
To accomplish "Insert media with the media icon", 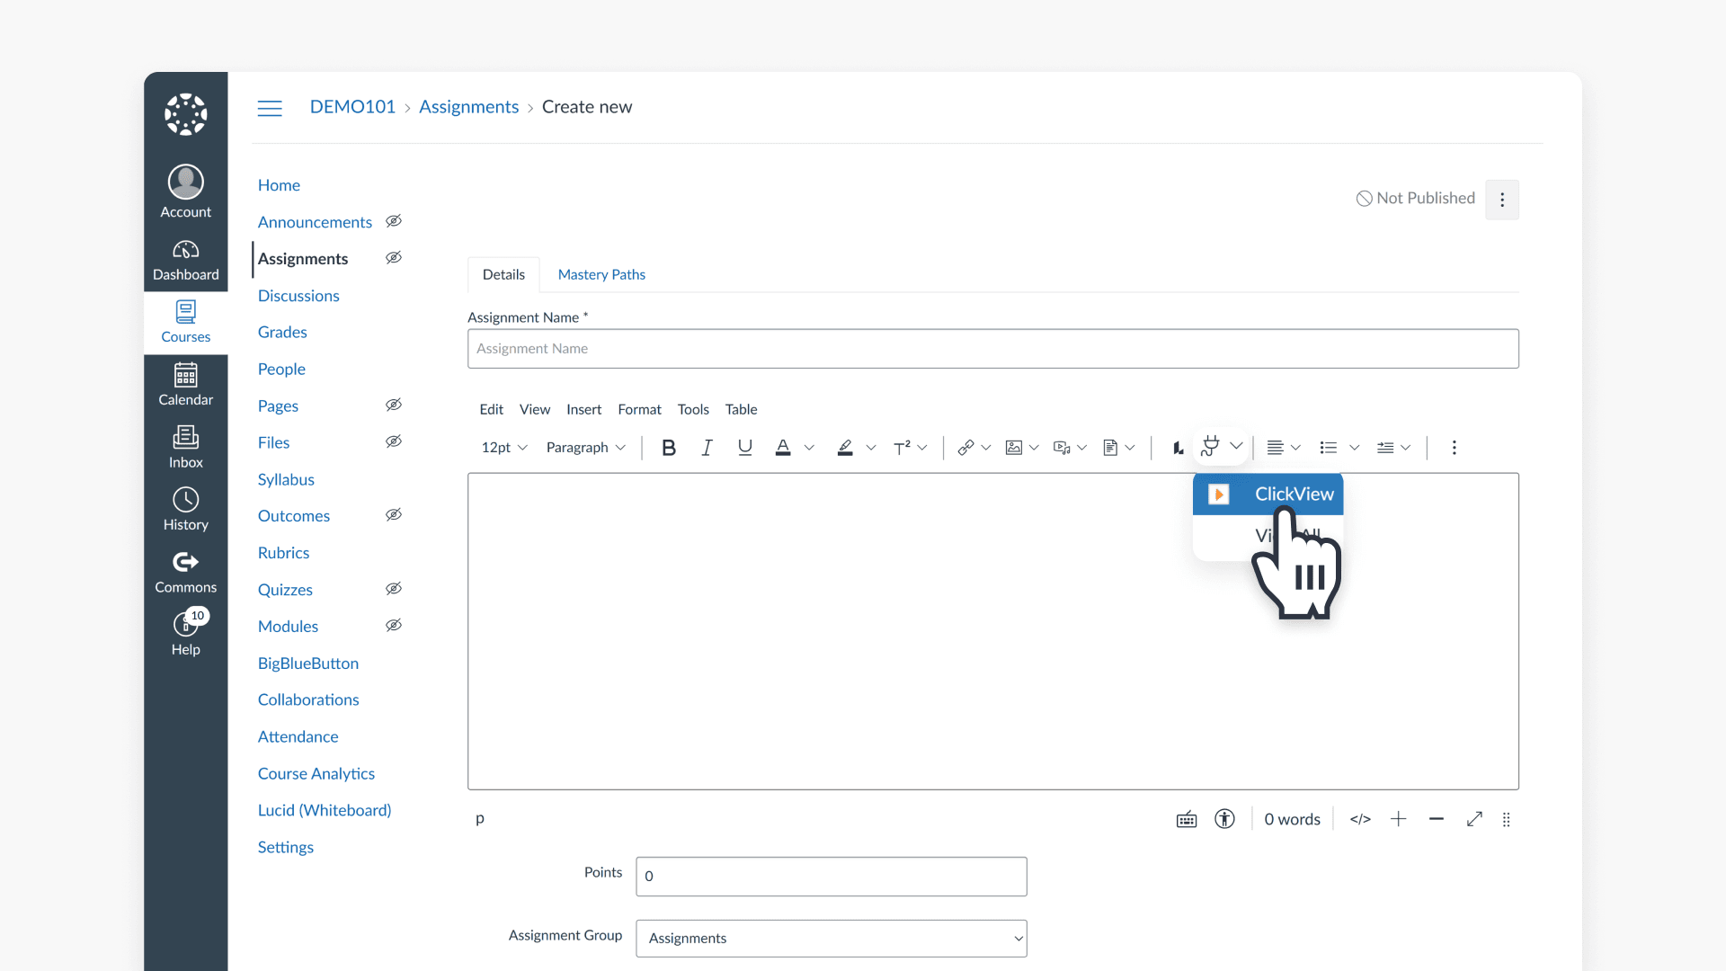I will pyautogui.click(x=1063, y=447).
